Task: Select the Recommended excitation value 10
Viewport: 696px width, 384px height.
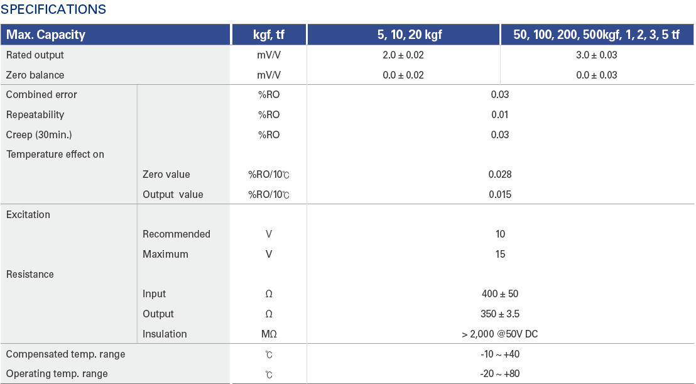Action: coord(500,234)
